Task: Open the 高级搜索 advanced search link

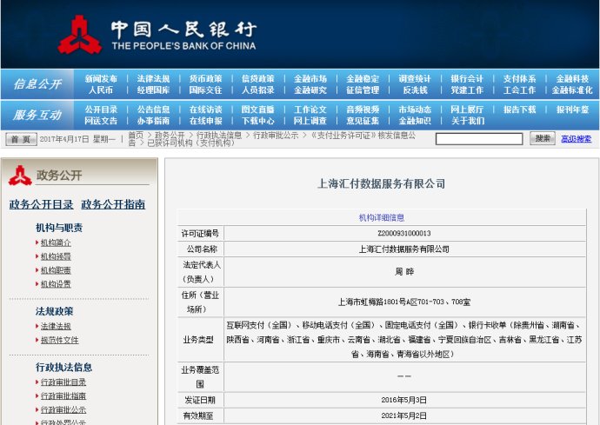Action: [576, 139]
